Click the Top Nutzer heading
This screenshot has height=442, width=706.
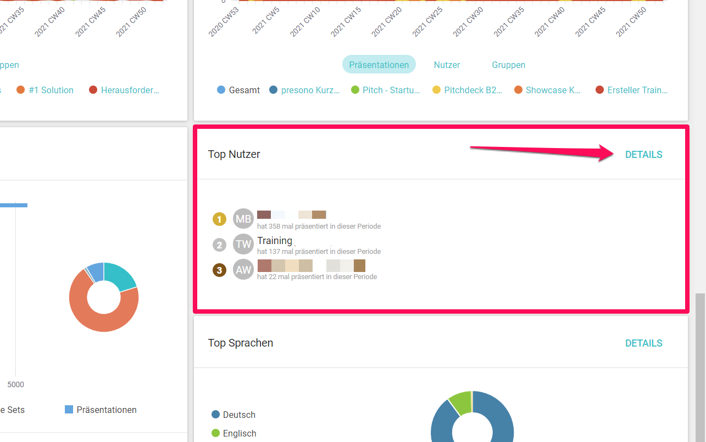(234, 155)
